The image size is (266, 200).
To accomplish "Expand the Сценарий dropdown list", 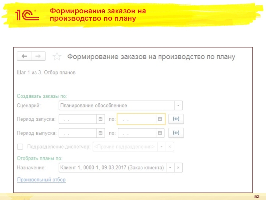I will pos(178,106).
